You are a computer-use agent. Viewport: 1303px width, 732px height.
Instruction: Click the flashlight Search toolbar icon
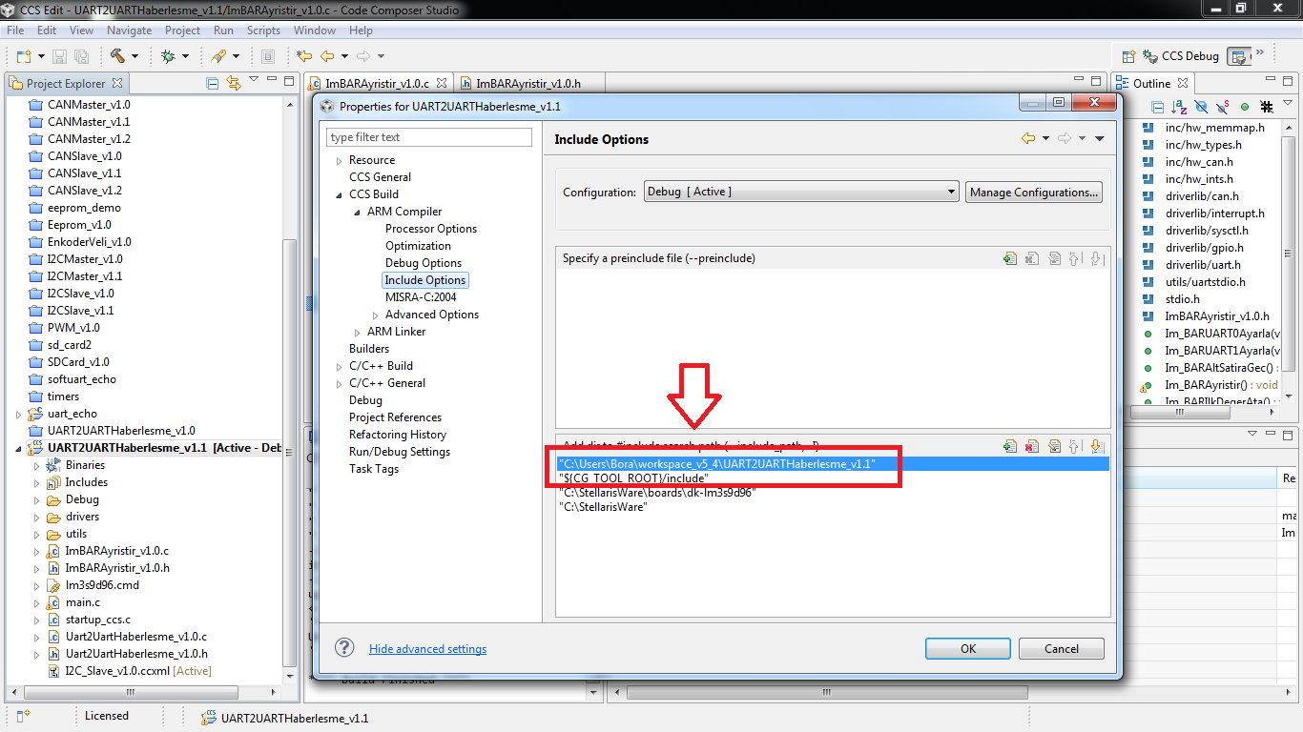pyautogui.click(x=218, y=56)
